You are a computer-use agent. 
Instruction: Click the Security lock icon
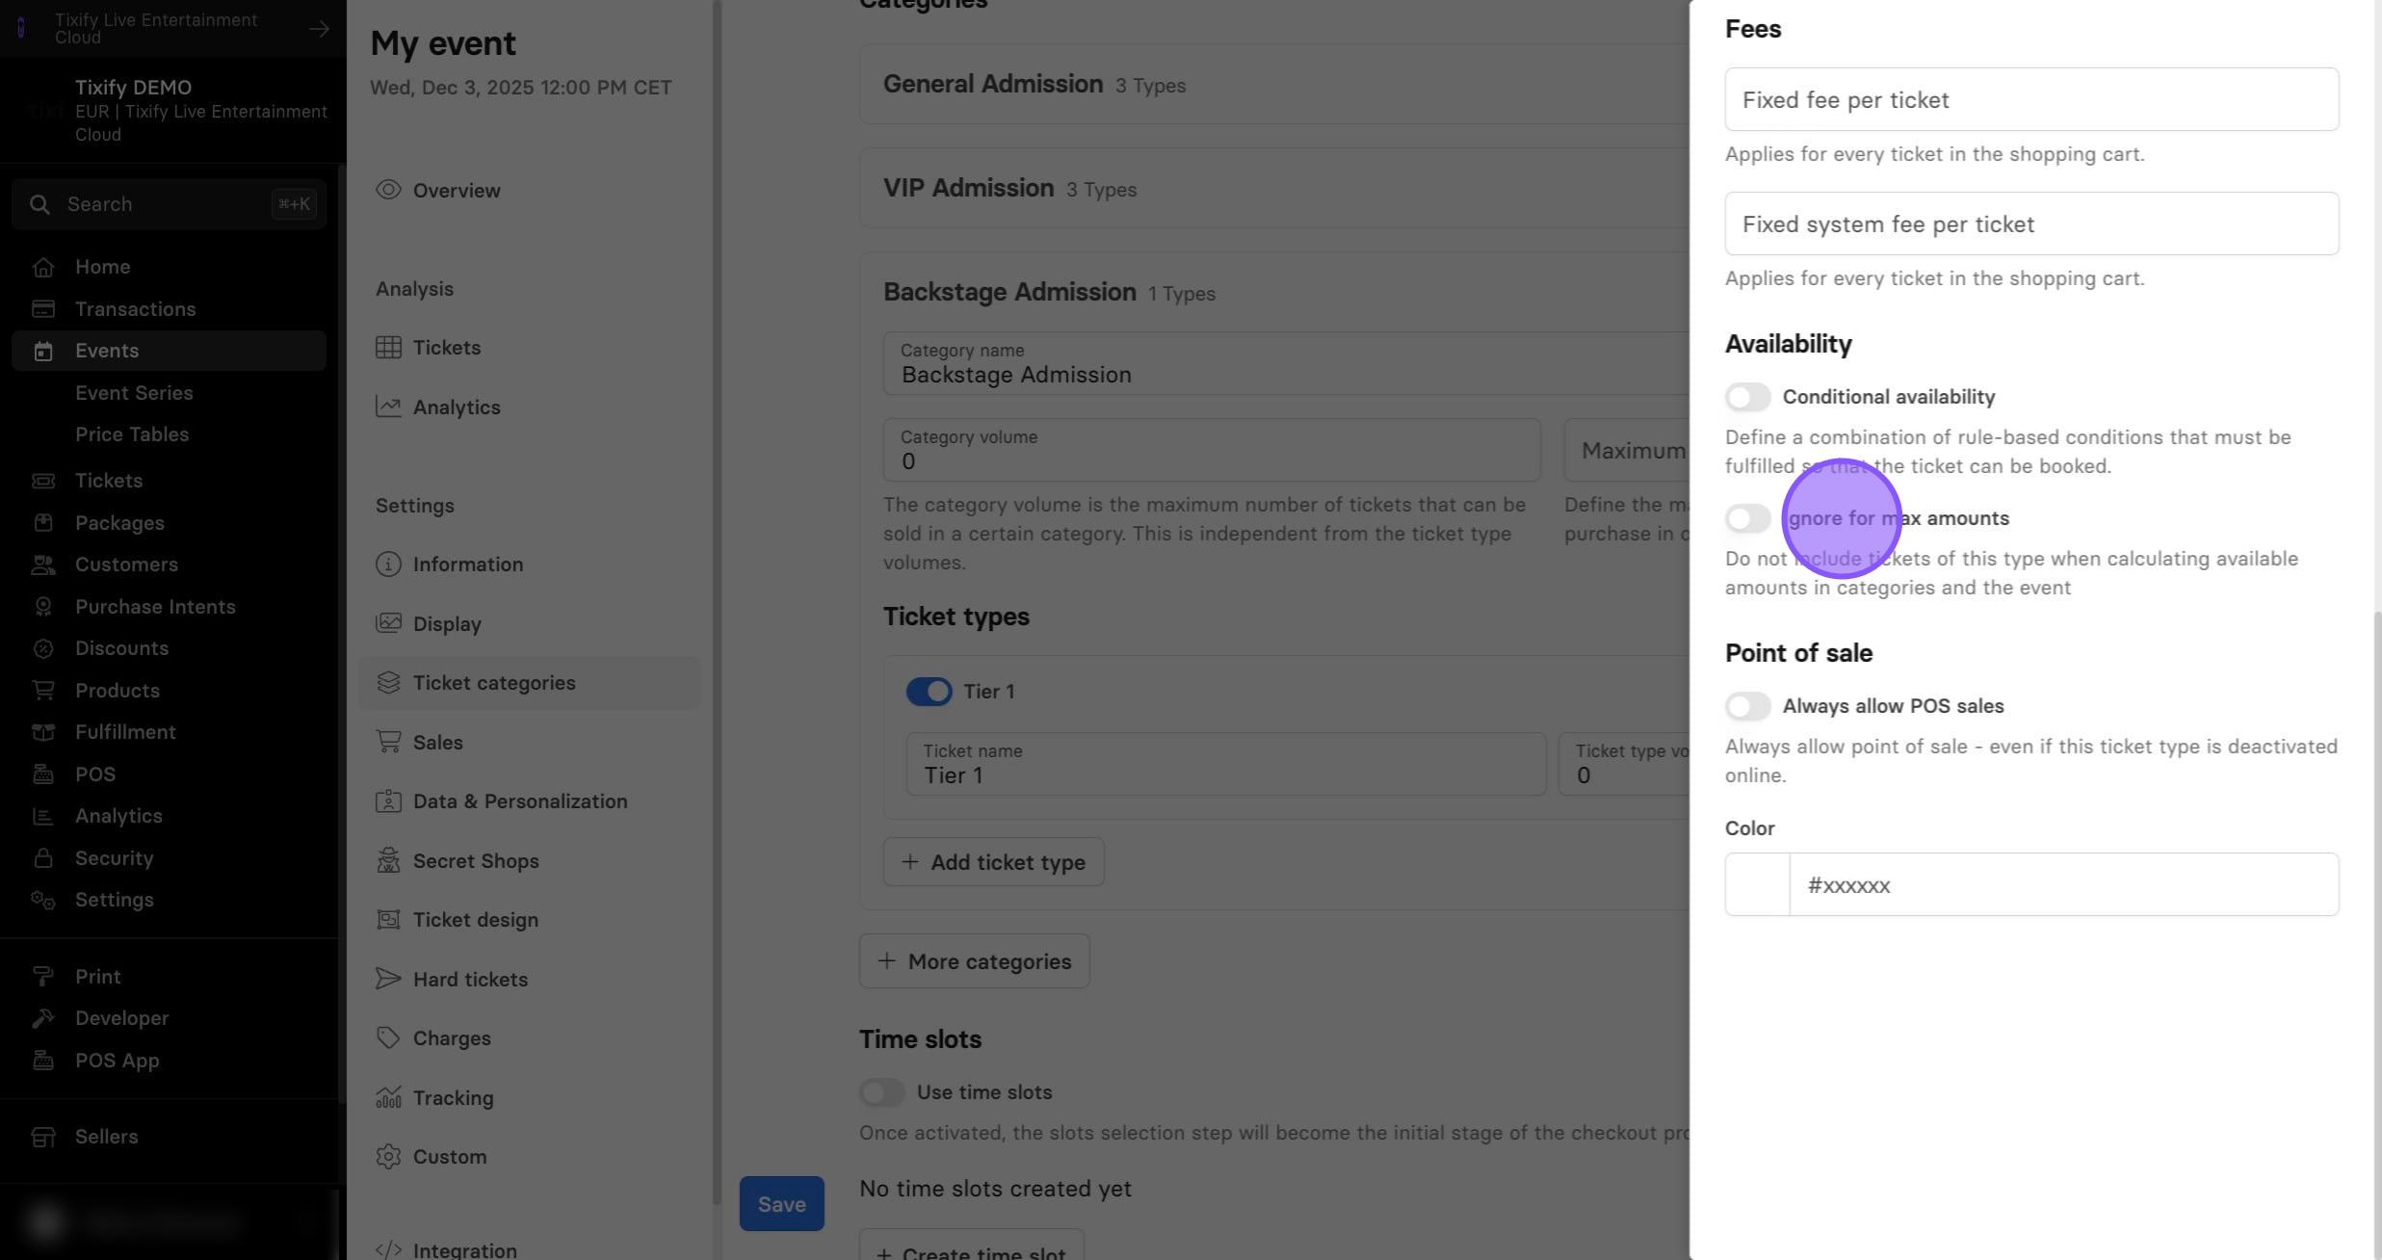(42, 858)
